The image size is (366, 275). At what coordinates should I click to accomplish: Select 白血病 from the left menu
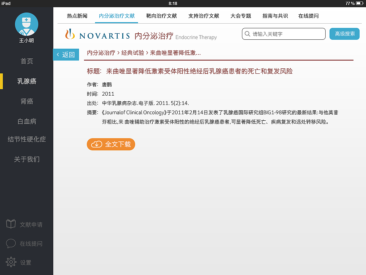click(27, 121)
